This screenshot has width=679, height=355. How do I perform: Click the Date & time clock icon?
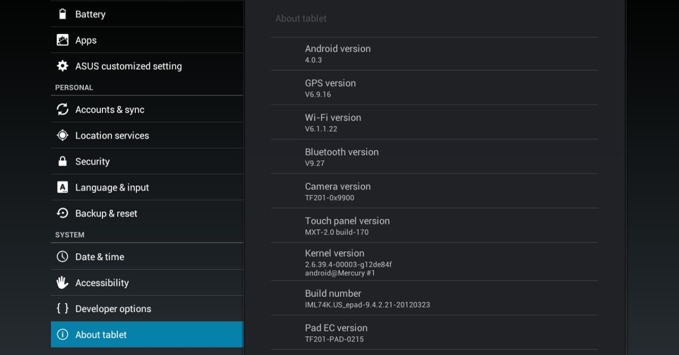(63, 257)
